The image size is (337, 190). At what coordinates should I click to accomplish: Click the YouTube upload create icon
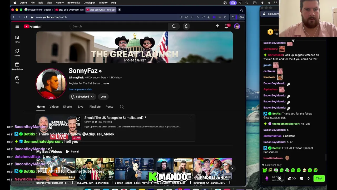pos(217,26)
